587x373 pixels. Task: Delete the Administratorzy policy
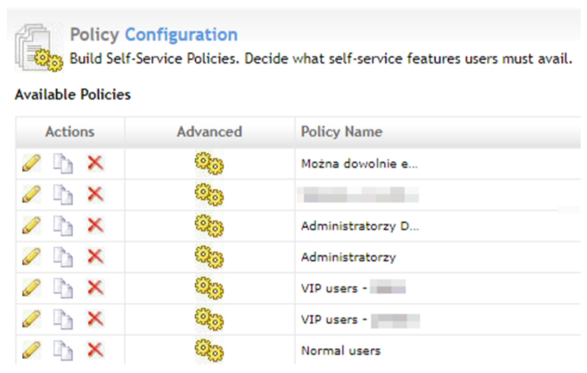click(x=95, y=257)
